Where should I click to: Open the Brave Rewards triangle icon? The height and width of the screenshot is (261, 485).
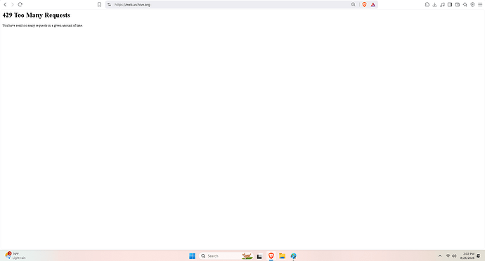click(373, 5)
